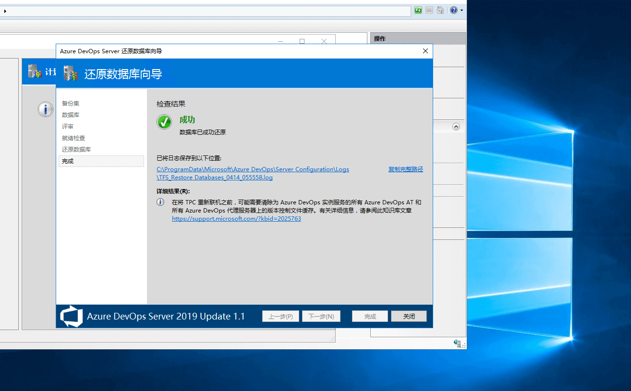Click the info icon beside detailed results

pyautogui.click(x=161, y=202)
